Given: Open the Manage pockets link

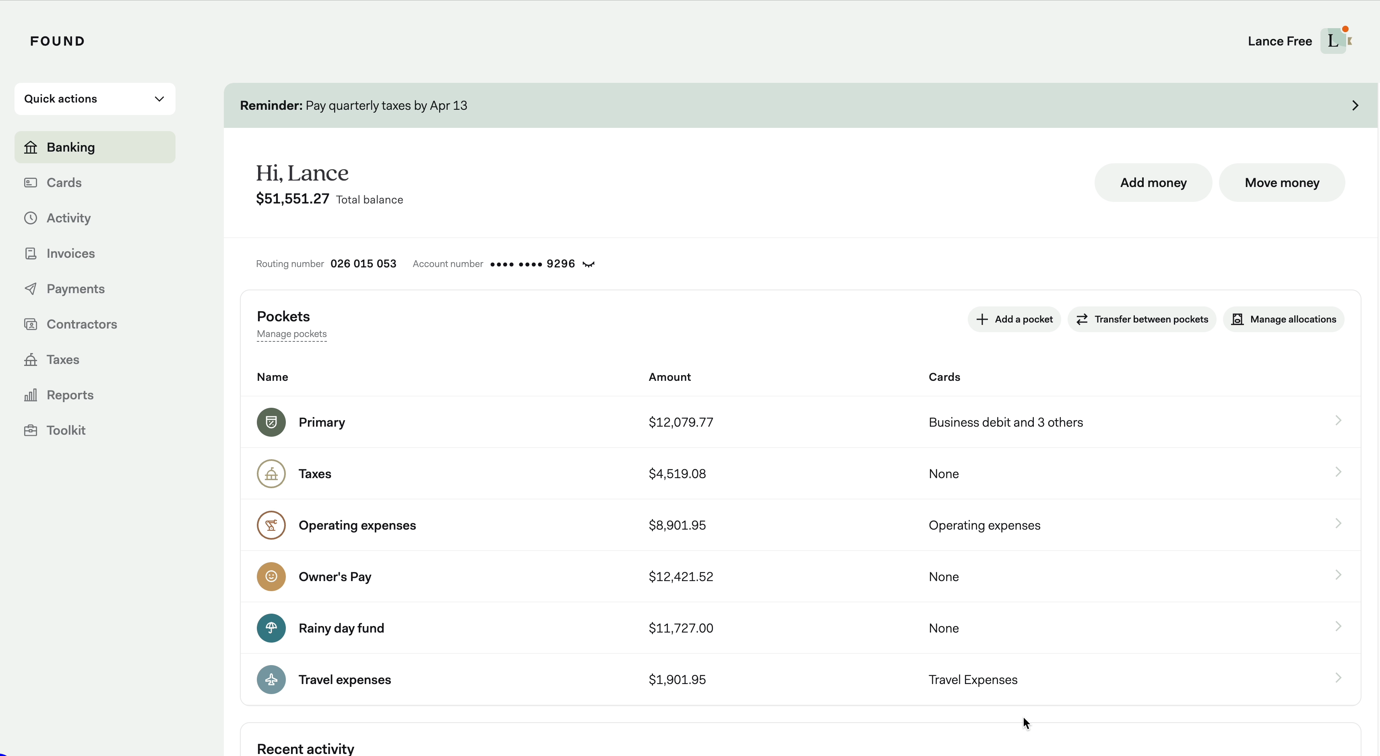Looking at the screenshot, I should (x=291, y=334).
